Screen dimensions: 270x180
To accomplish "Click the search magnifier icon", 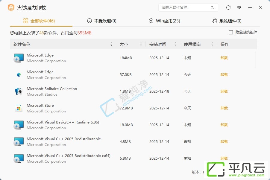I will coord(212,7).
